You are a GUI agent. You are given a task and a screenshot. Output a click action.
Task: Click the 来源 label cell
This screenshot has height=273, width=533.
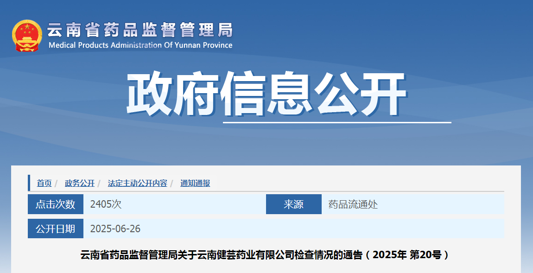pyautogui.click(x=293, y=204)
